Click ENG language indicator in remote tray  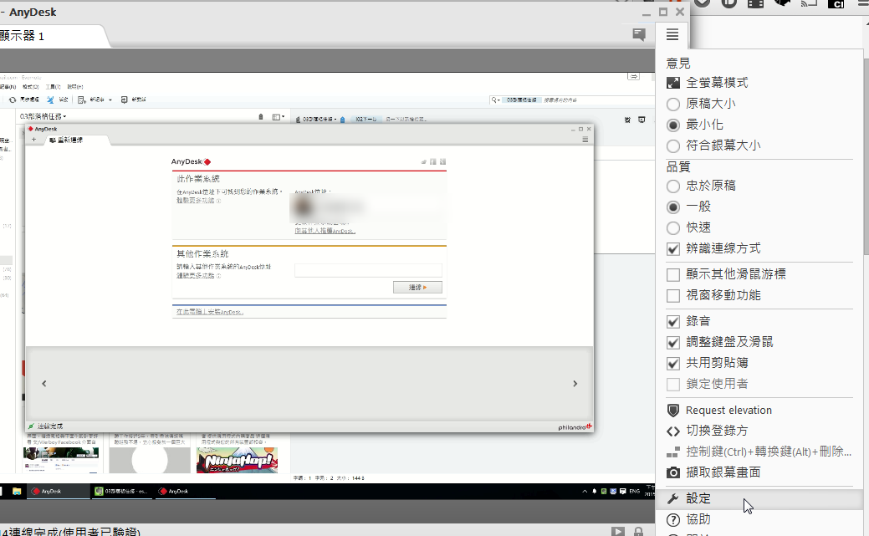tap(635, 491)
